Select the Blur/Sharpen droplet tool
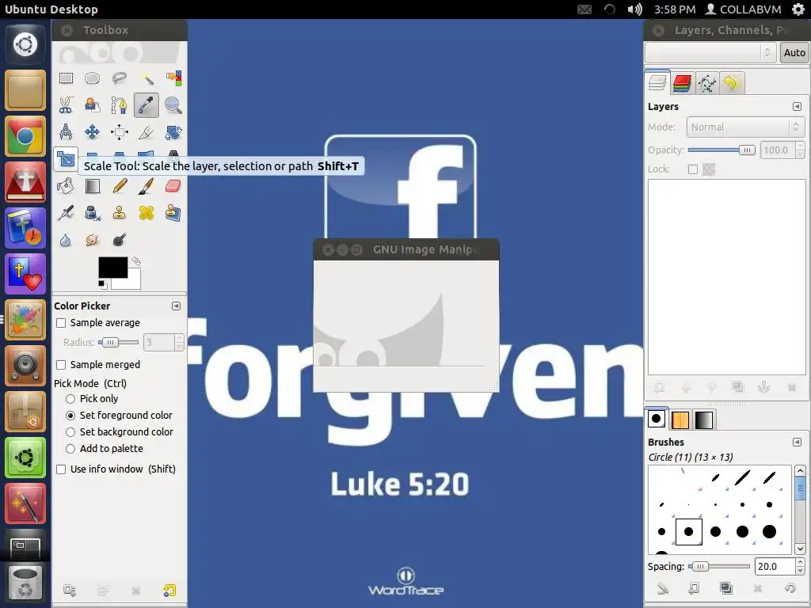Viewport: 811px width, 608px height. (66, 239)
